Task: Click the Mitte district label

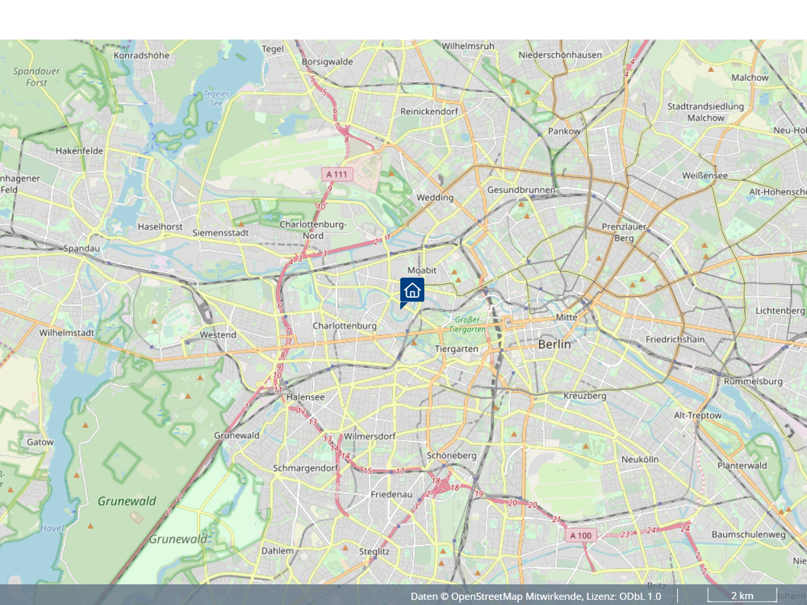Action: 566,318
